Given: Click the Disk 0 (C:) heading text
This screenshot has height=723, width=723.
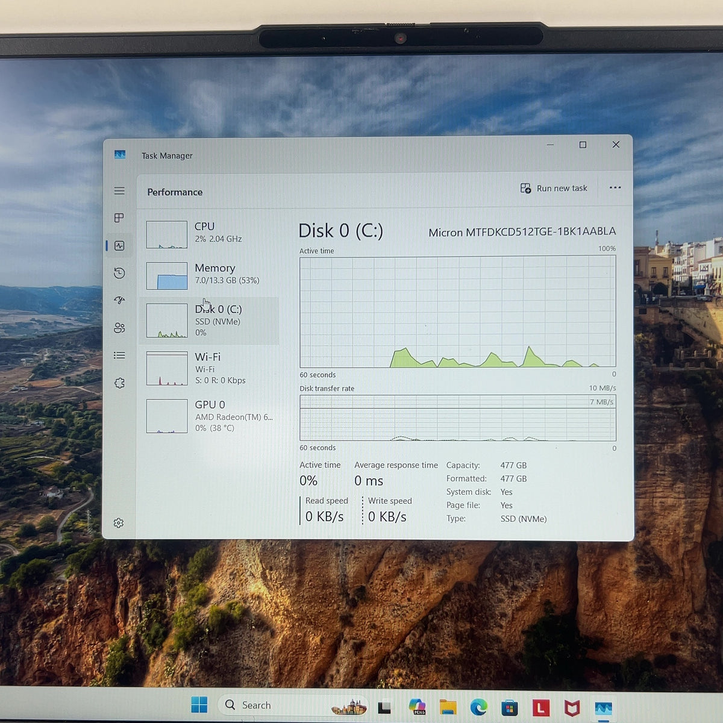Looking at the screenshot, I should pyautogui.click(x=341, y=231).
